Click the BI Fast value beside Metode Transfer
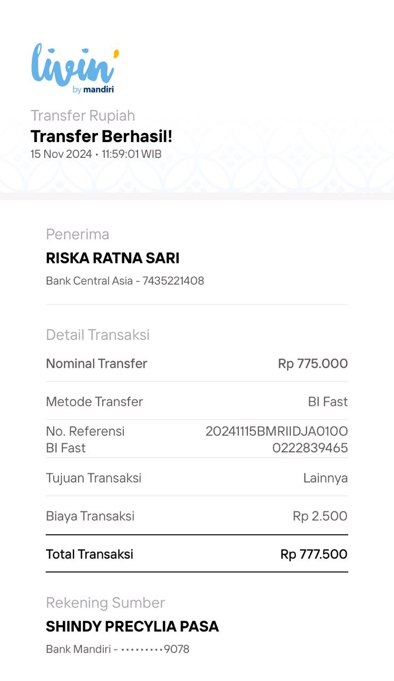Screen dimensions: 394x681 pos(328,402)
